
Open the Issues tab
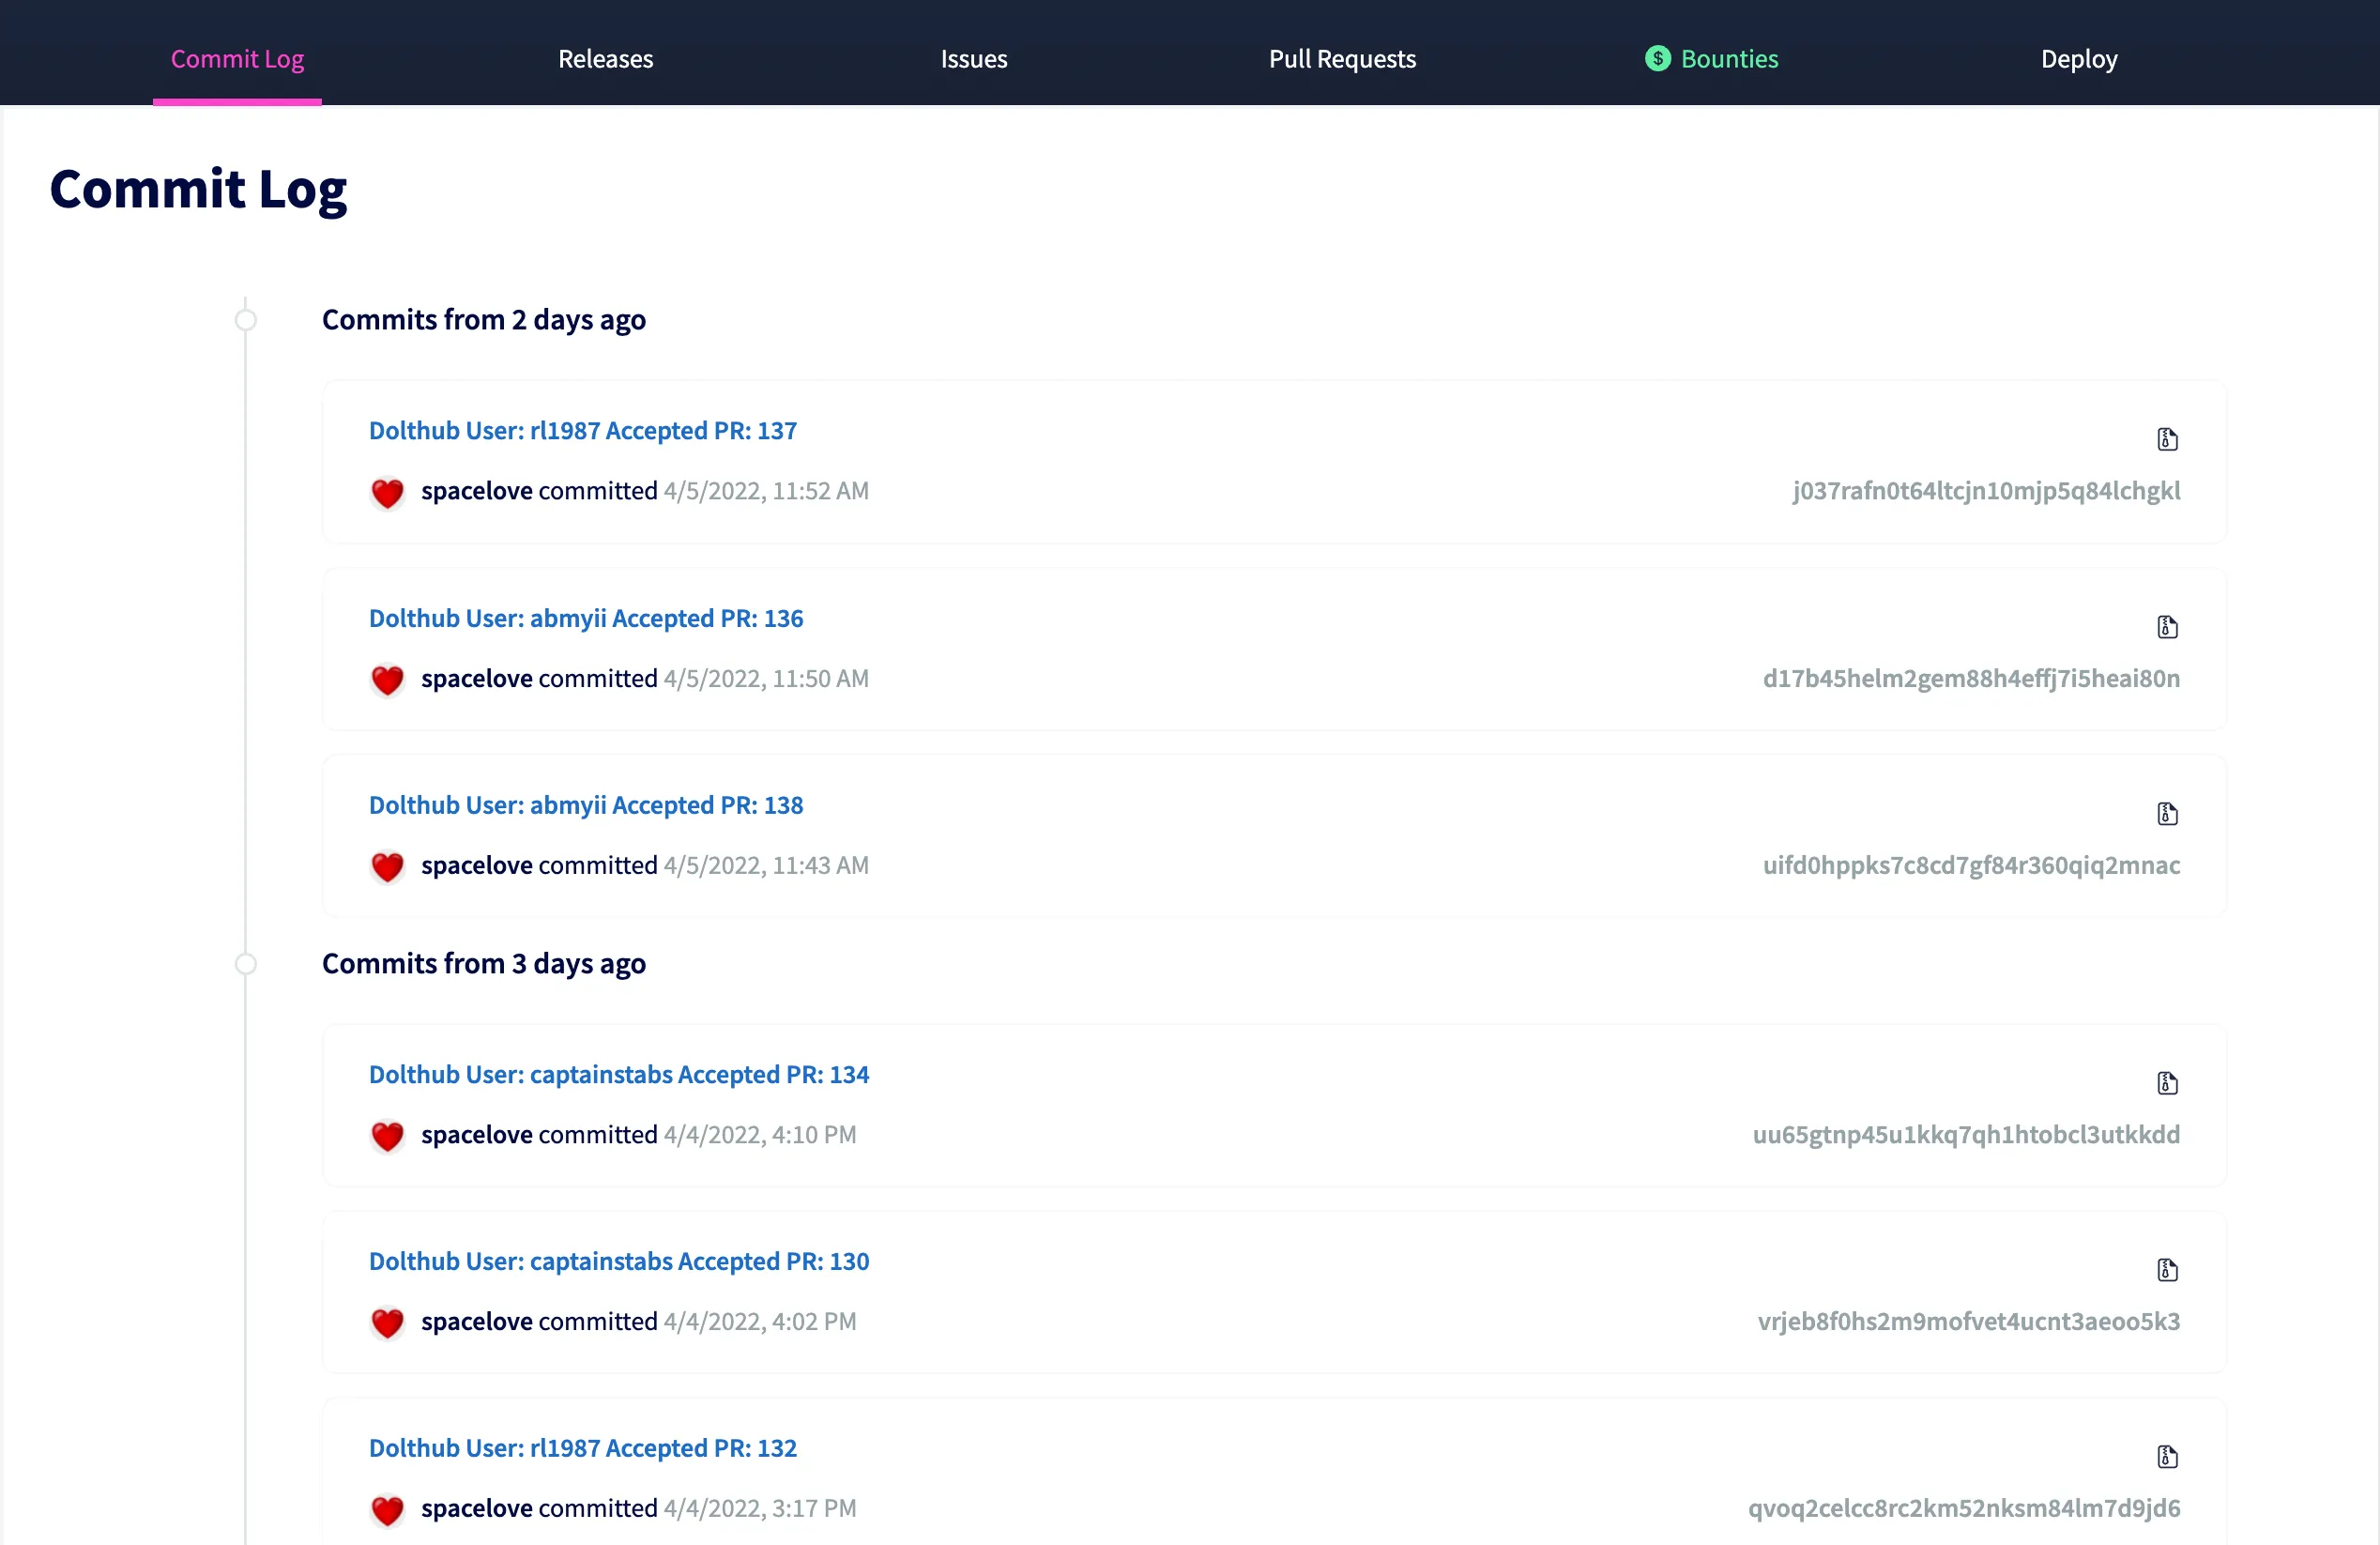[973, 58]
